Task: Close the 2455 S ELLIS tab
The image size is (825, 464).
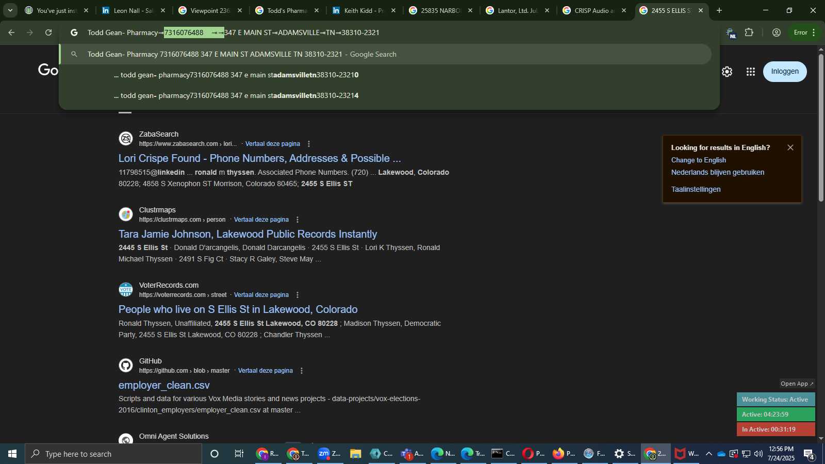Action: pos(700,10)
